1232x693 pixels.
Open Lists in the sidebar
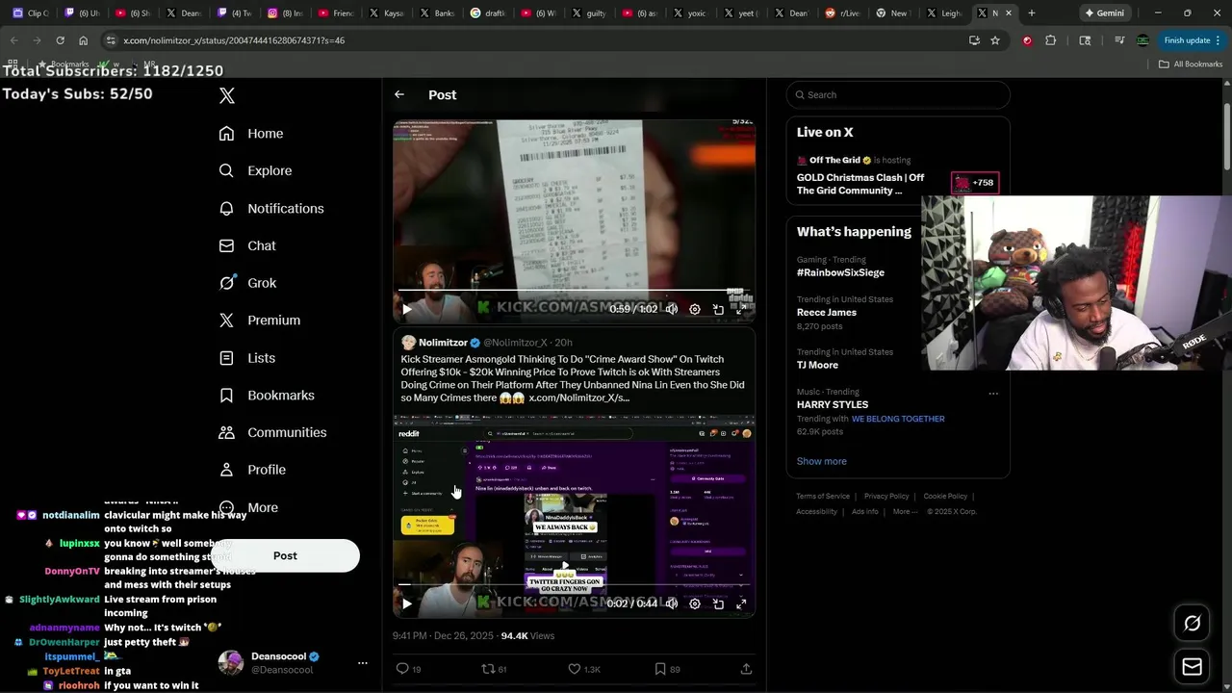pos(246,357)
